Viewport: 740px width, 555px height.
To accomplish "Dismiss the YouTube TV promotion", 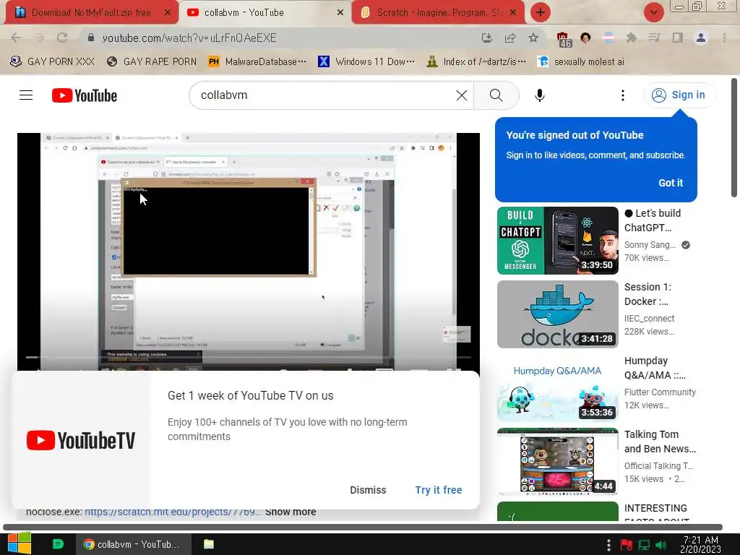I will pyautogui.click(x=368, y=490).
